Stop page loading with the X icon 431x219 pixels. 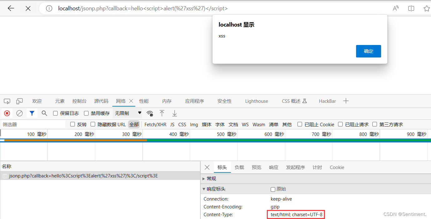(28, 8)
